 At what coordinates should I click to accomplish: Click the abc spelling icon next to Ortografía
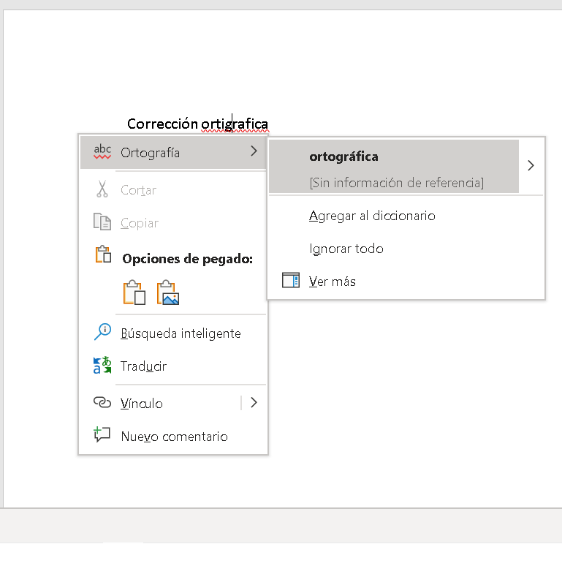tap(102, 151)
